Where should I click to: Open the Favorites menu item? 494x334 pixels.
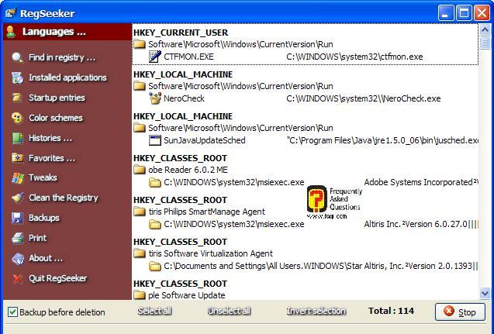(x=52, y=158)
